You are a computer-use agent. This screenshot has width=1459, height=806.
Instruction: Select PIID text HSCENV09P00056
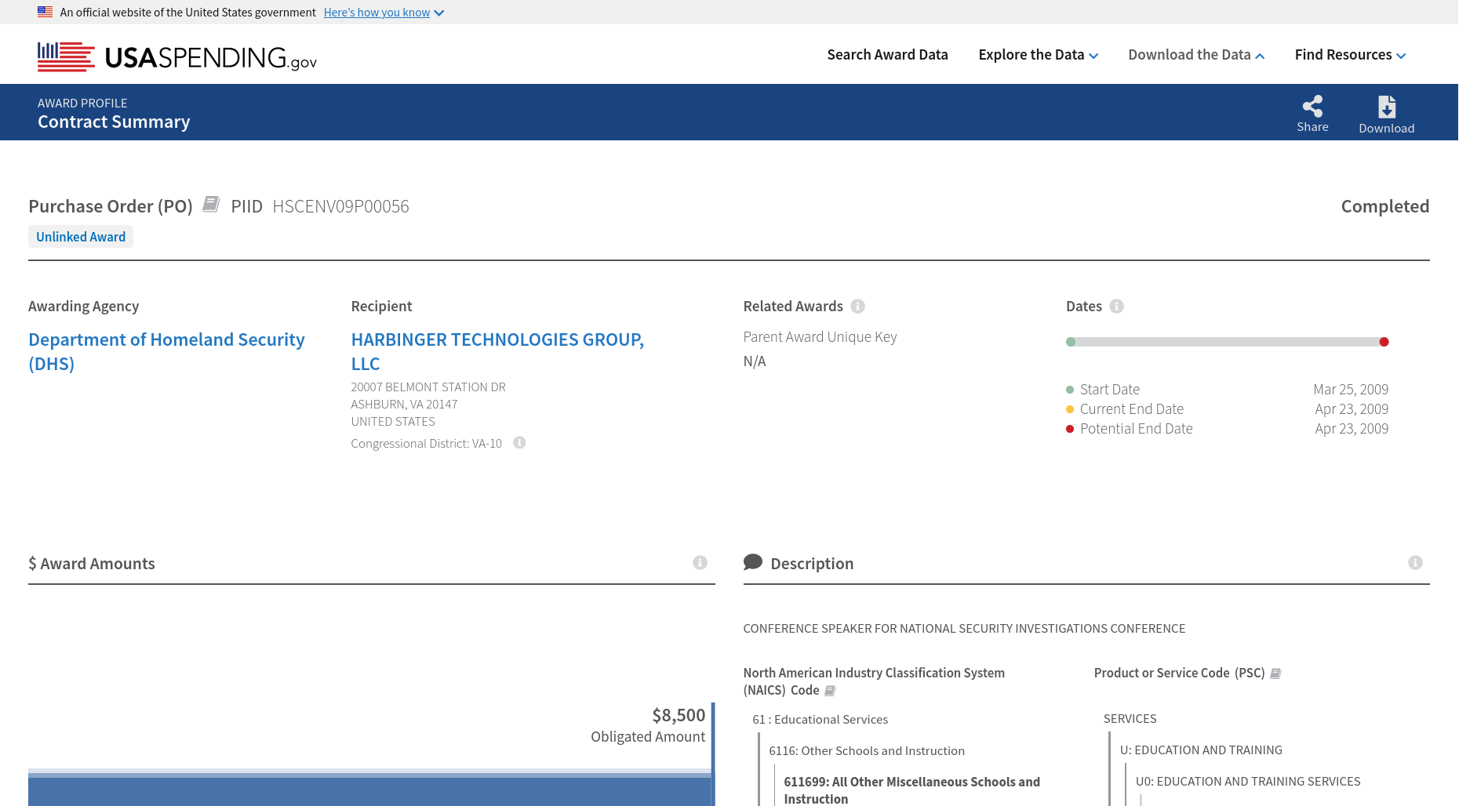click(340, 206)
